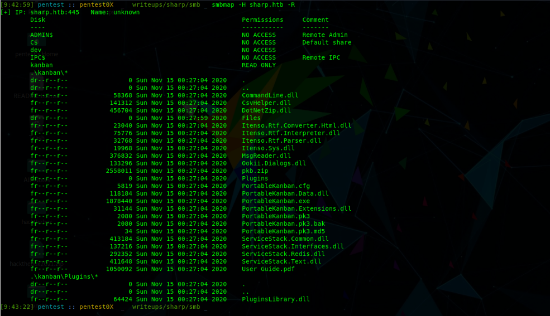Click the 'dev' share name
Image resolution: width=550 pixels, height=316 pixels.
click(x=36, y=50)
